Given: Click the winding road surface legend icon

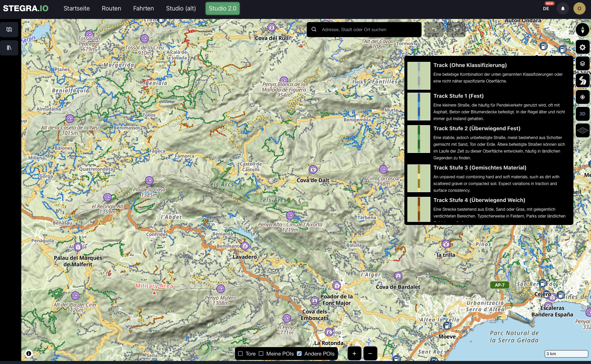Looking at the screenshot, I should pyautogui.click(x=582, y=80).
